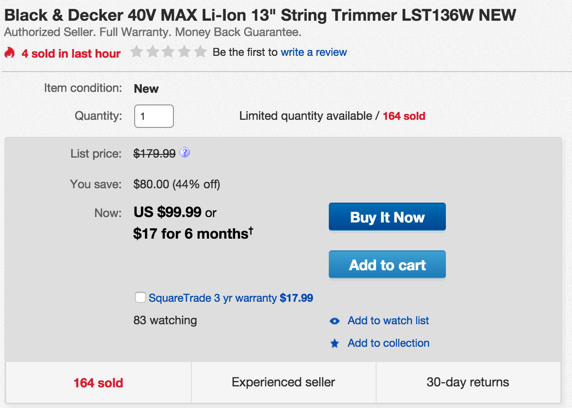Click the third rating star
The height and width of the screenshot is (408, 572).
[168, 52]
